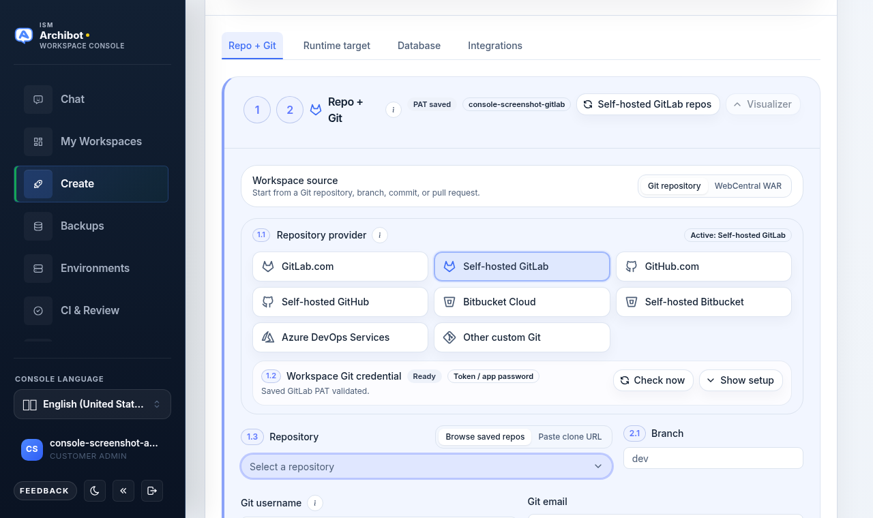Image resolution: width=873 pixels, height=518 pixels.
Task: Click console-screenshot-gitlab badge
Action: click(x=517, y=104)
